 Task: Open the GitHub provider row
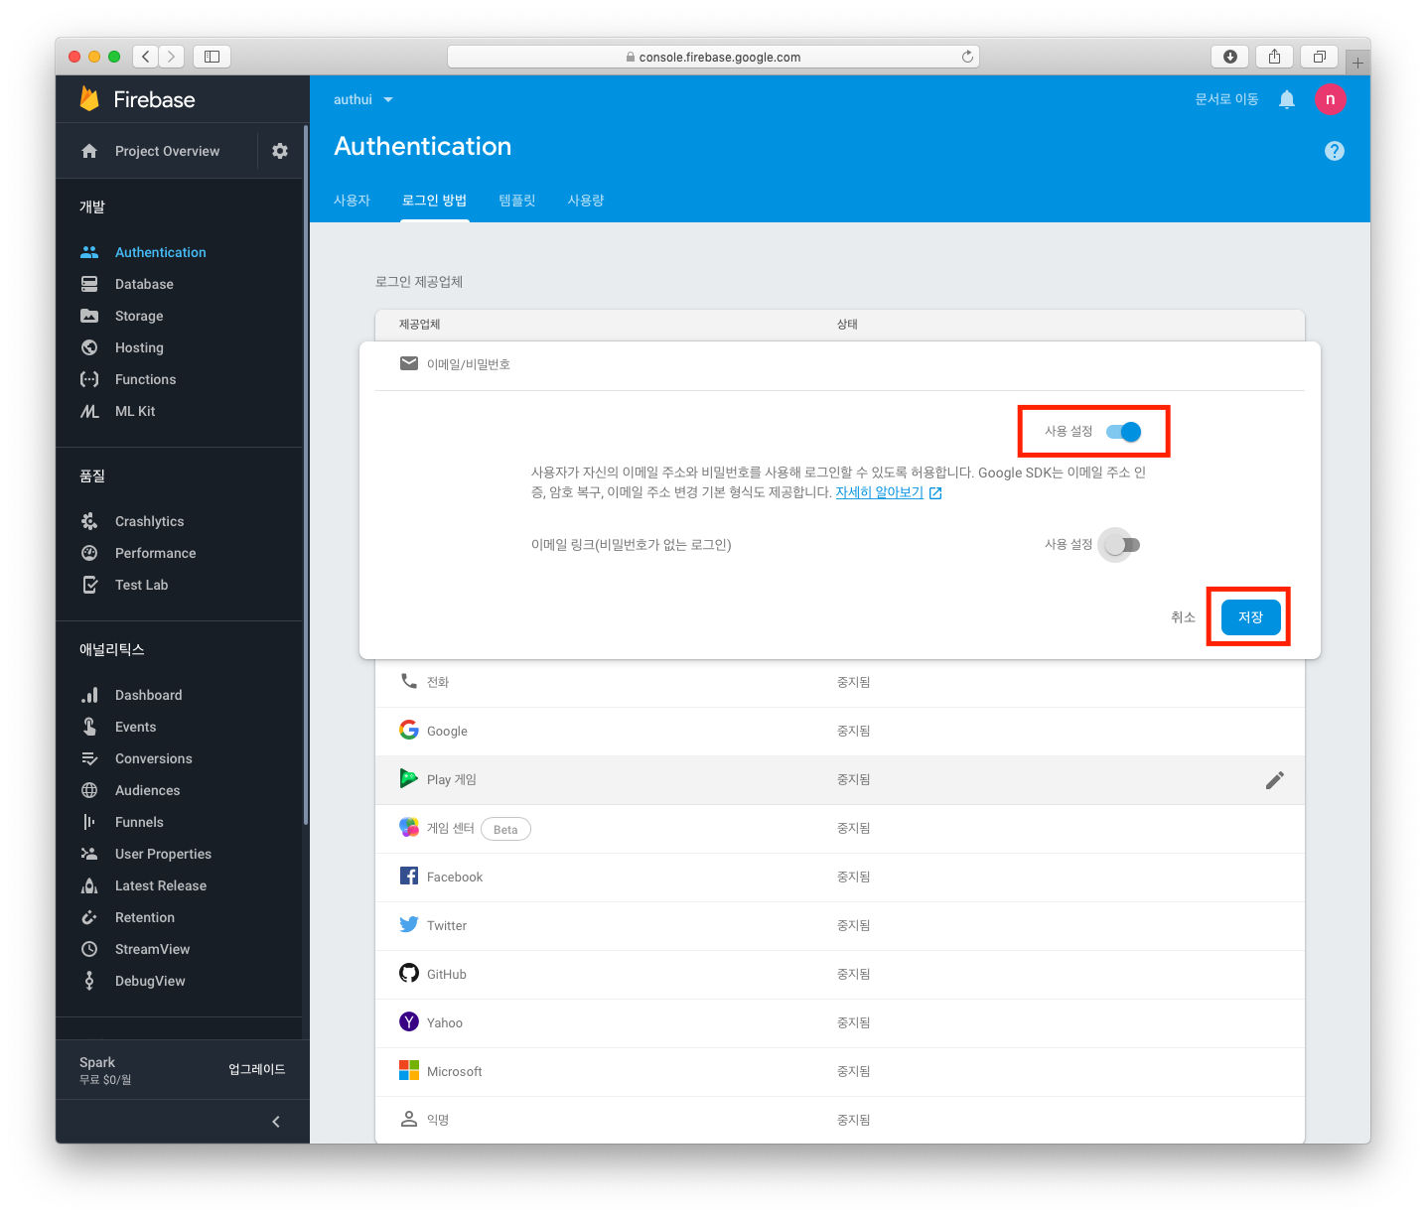[840, 975]
